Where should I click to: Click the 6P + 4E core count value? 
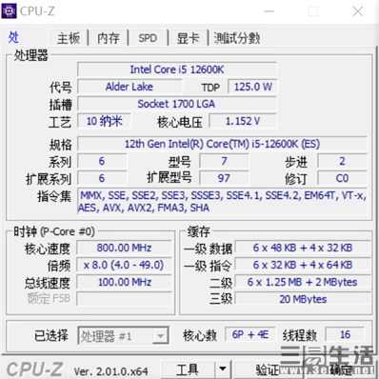250,334
